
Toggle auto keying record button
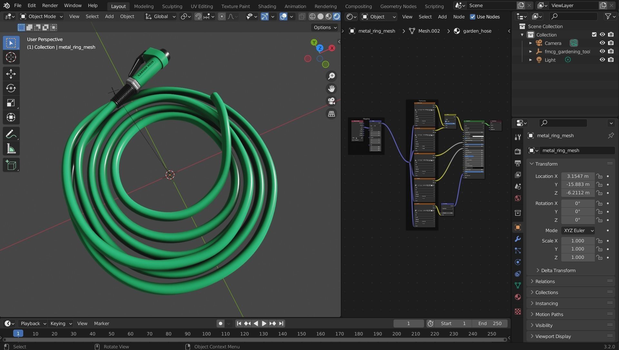coord(221,324)
